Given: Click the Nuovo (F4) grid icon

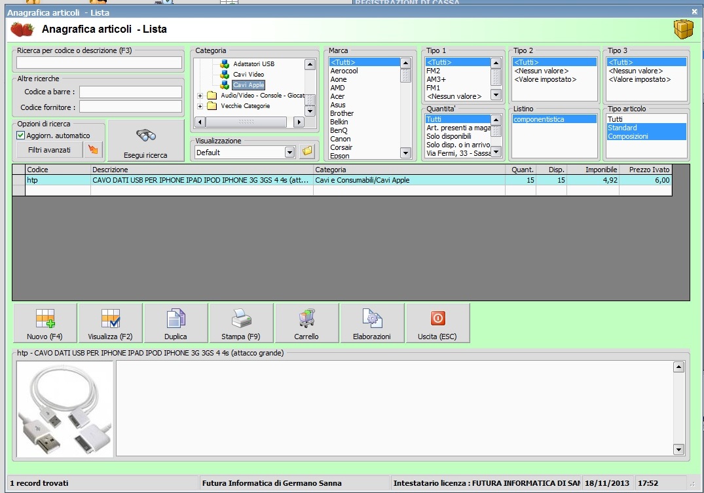Looking at the screenshot, I should pyautogui.click(x=45, y=318).
